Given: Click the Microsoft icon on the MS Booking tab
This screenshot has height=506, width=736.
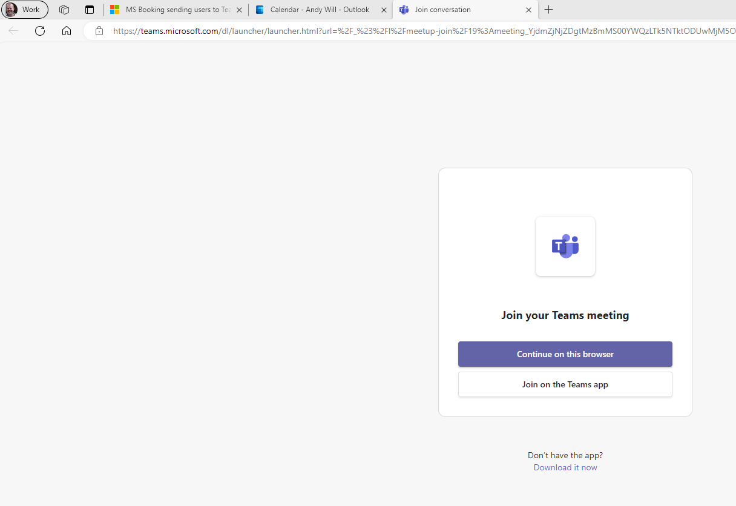Looking at the screenshot, I should (114, 10).
